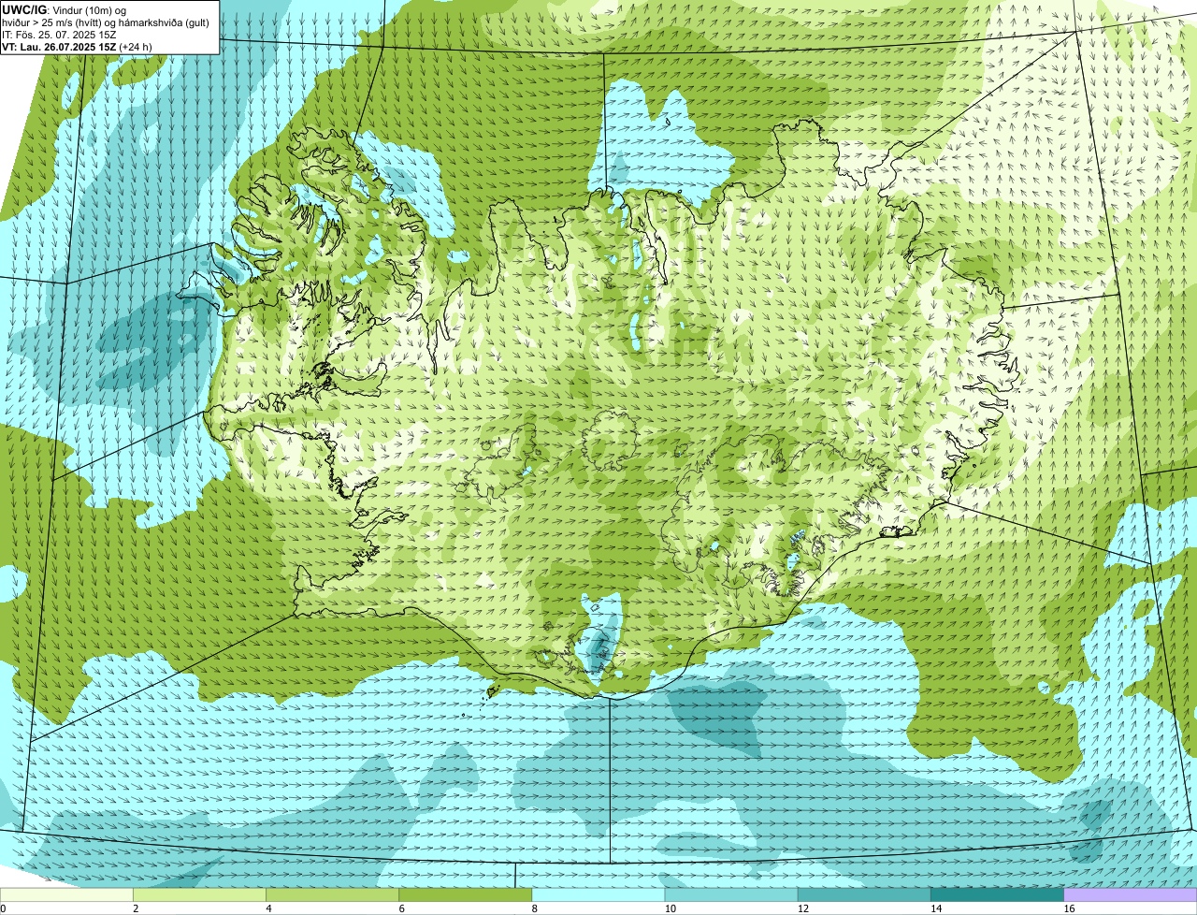
Task: Click the '4' label on the color scale
Action: [268, 908]
